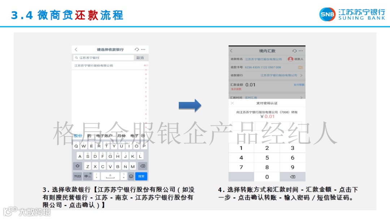This screenshot has width=390, height=219.
Task: Tap the C key on the keyboard
Action: tap(103, 166)
